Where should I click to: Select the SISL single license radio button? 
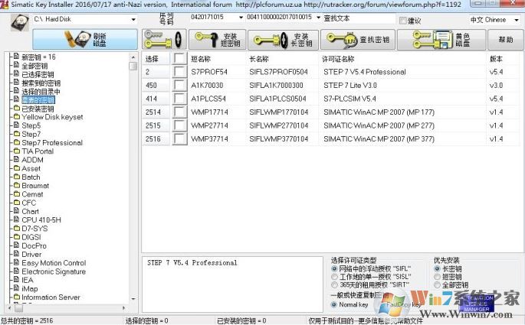pos(333,277)
